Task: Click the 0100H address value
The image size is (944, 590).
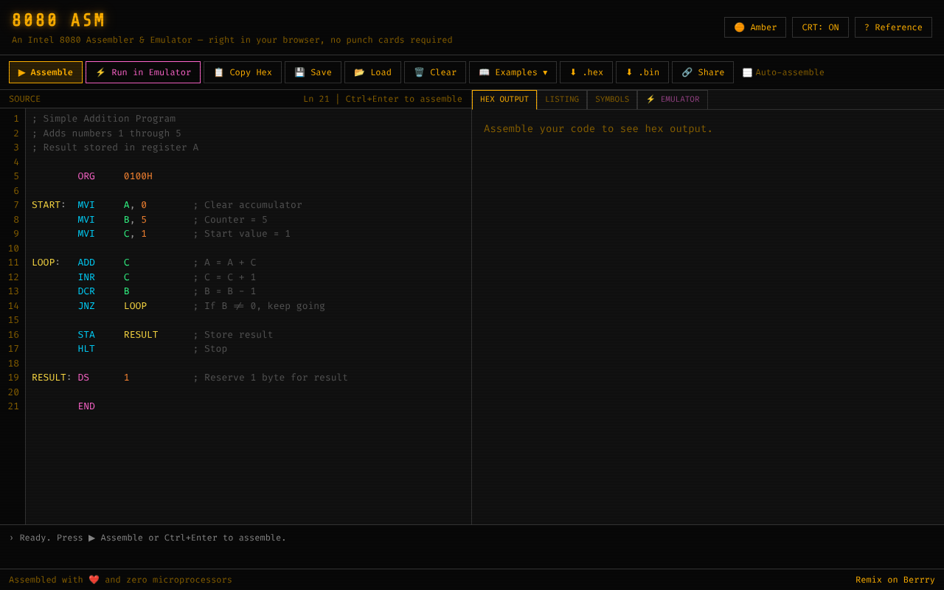Action: click(138, 176)
